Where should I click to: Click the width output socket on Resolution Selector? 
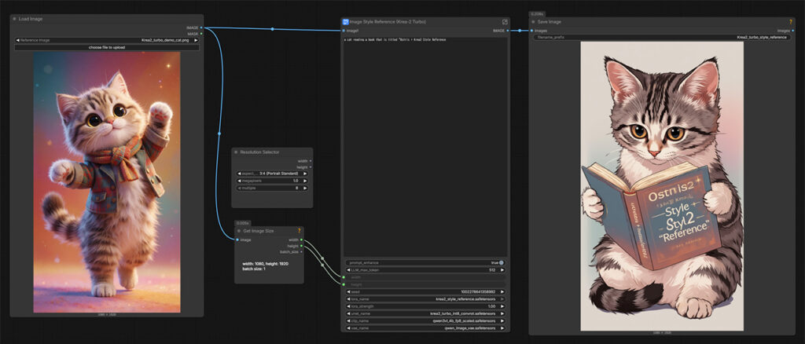coord(310,161)
